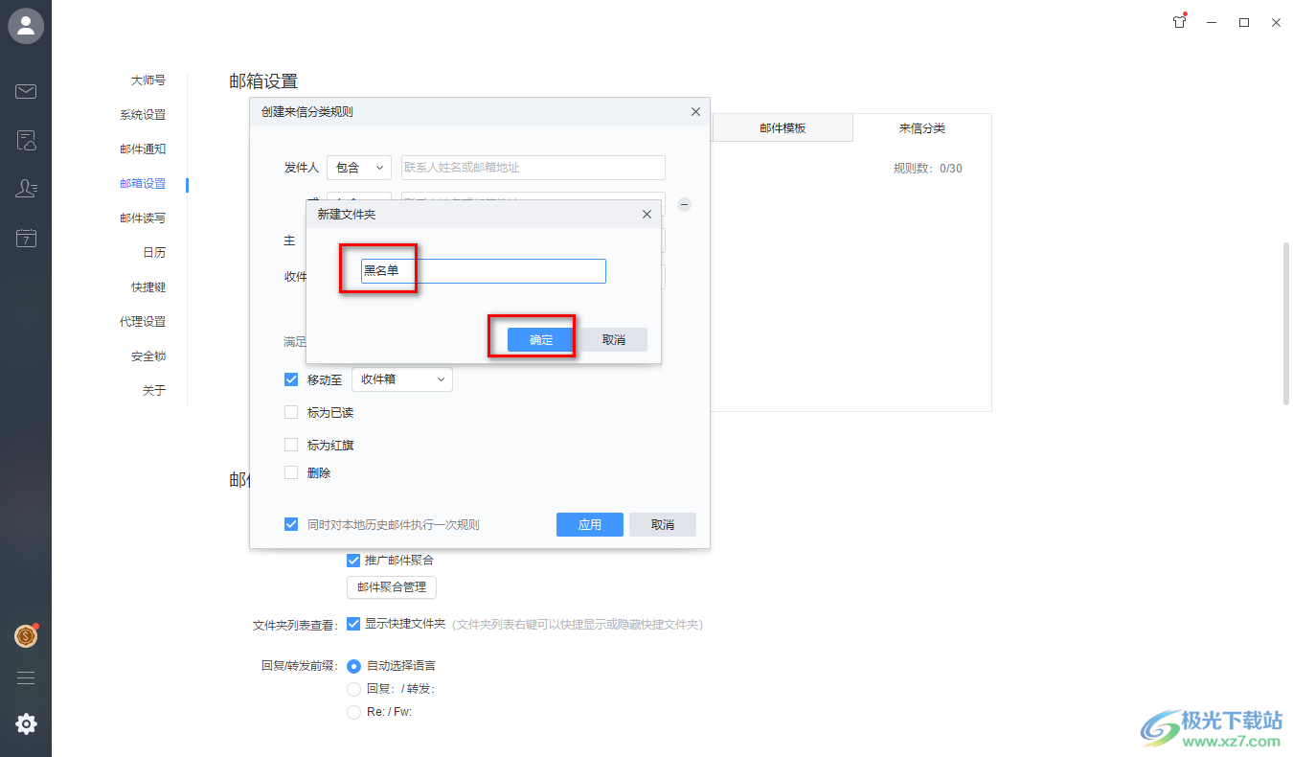Open 关于 settings section
Viewport: 1293px width, 757px height.
tap(154, 391)
